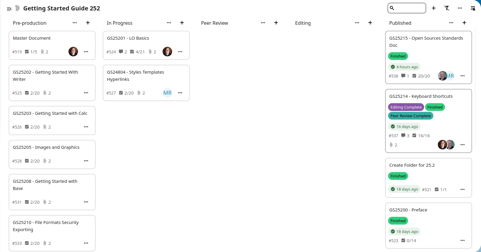The height and width of the screenshot is (252, 481).
Task: Click the MR avatar on Styles Templates card
Action: coord(167,93)
